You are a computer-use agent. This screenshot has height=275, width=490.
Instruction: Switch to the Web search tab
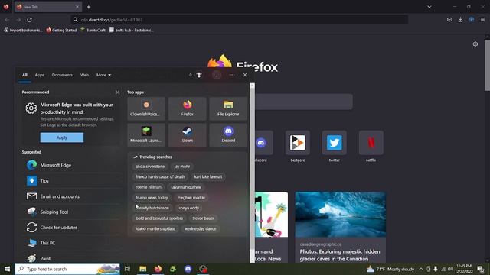(x=84, y=75)
